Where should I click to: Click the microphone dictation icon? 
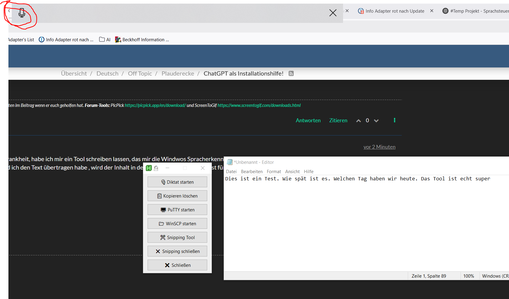[22, 13]
